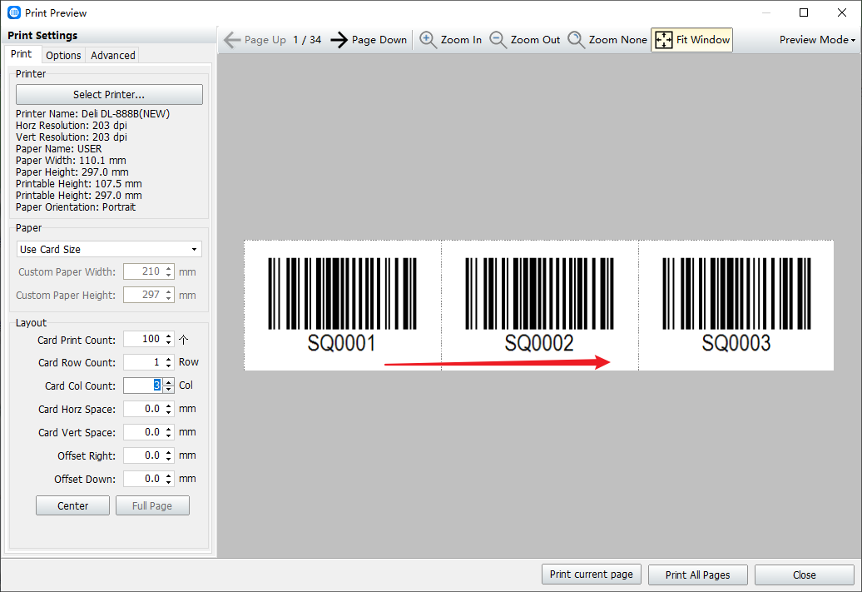Click the Close button at bottom

(x=805, y=575)
